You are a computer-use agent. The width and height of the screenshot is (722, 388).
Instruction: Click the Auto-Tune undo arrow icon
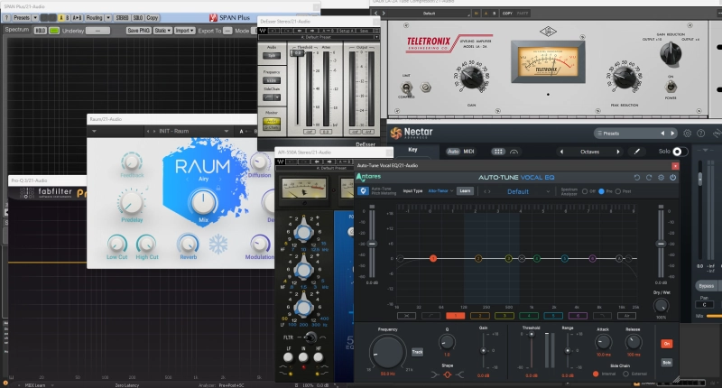(x=636, y=178)
